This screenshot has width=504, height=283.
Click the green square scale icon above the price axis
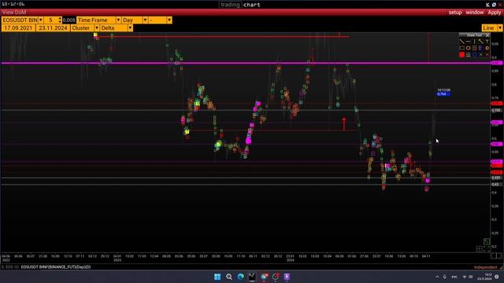point(487,241)
